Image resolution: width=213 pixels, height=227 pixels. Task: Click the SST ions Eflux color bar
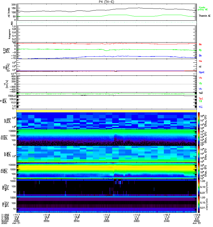pyautogui.click(x=199, y=121)
